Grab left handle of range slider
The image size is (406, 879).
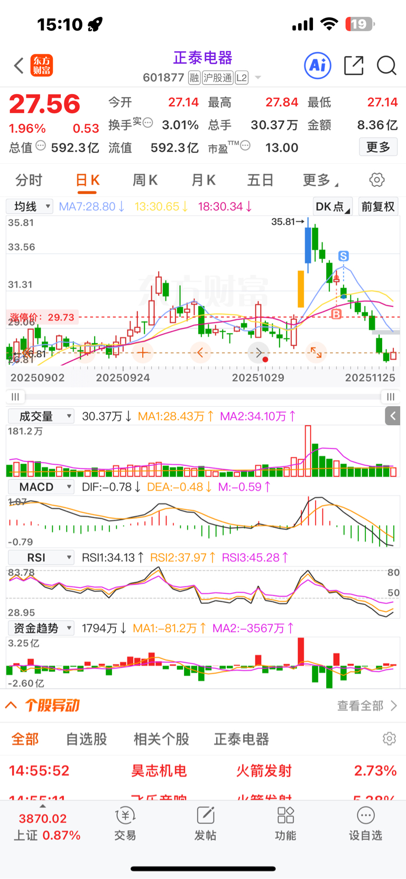(x=15, y=397)
